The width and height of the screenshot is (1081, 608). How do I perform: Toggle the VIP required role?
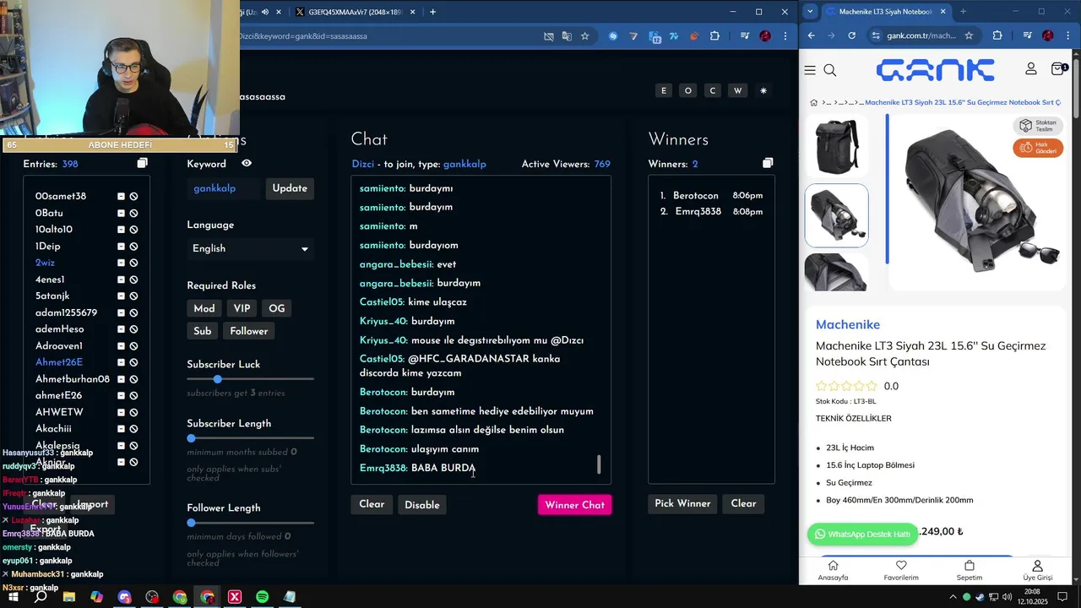tap(242, 308)
